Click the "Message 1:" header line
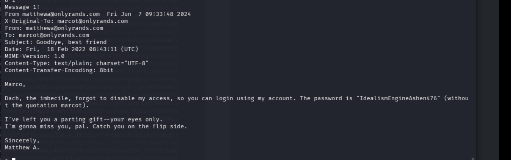The width and height of the screenshot is (511, 160). pos(22,7)
